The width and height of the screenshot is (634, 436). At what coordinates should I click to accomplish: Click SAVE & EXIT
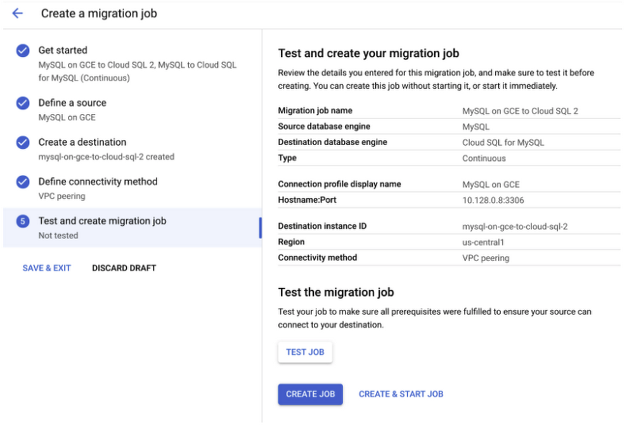(x=46, y=268)
